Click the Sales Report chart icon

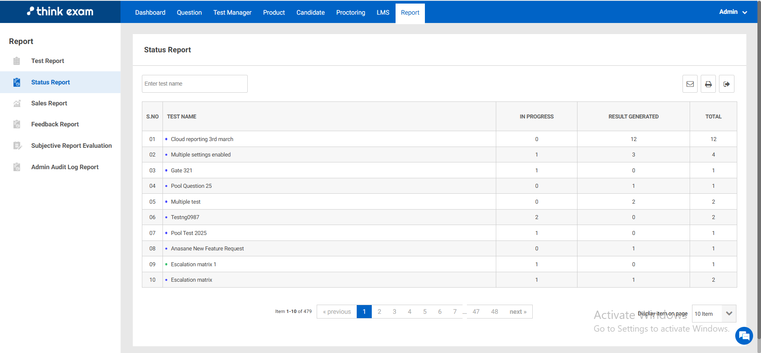coord(17,103)
